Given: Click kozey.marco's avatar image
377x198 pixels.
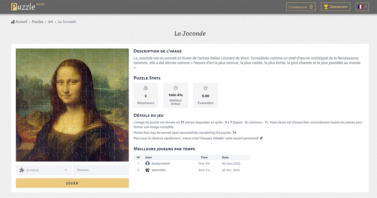Looking at the screenshot, I should tap(148, 163).
